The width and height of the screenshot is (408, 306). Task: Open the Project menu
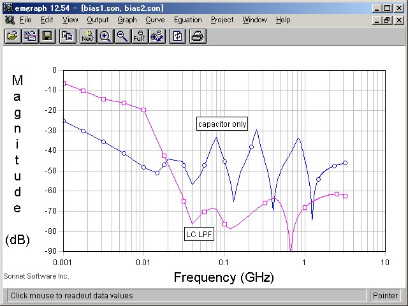point(222,20)
